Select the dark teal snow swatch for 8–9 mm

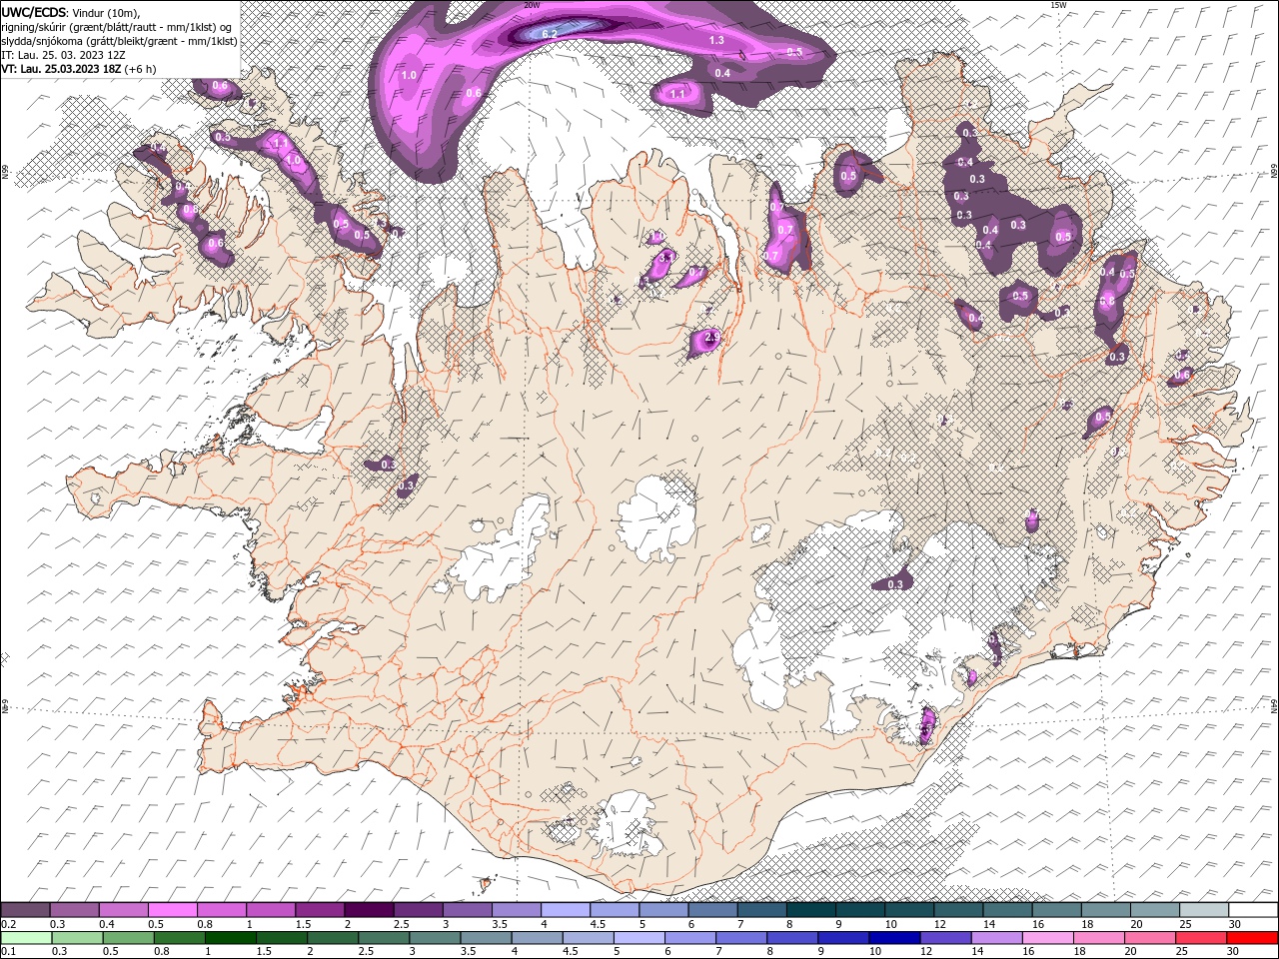pos(810,910)
